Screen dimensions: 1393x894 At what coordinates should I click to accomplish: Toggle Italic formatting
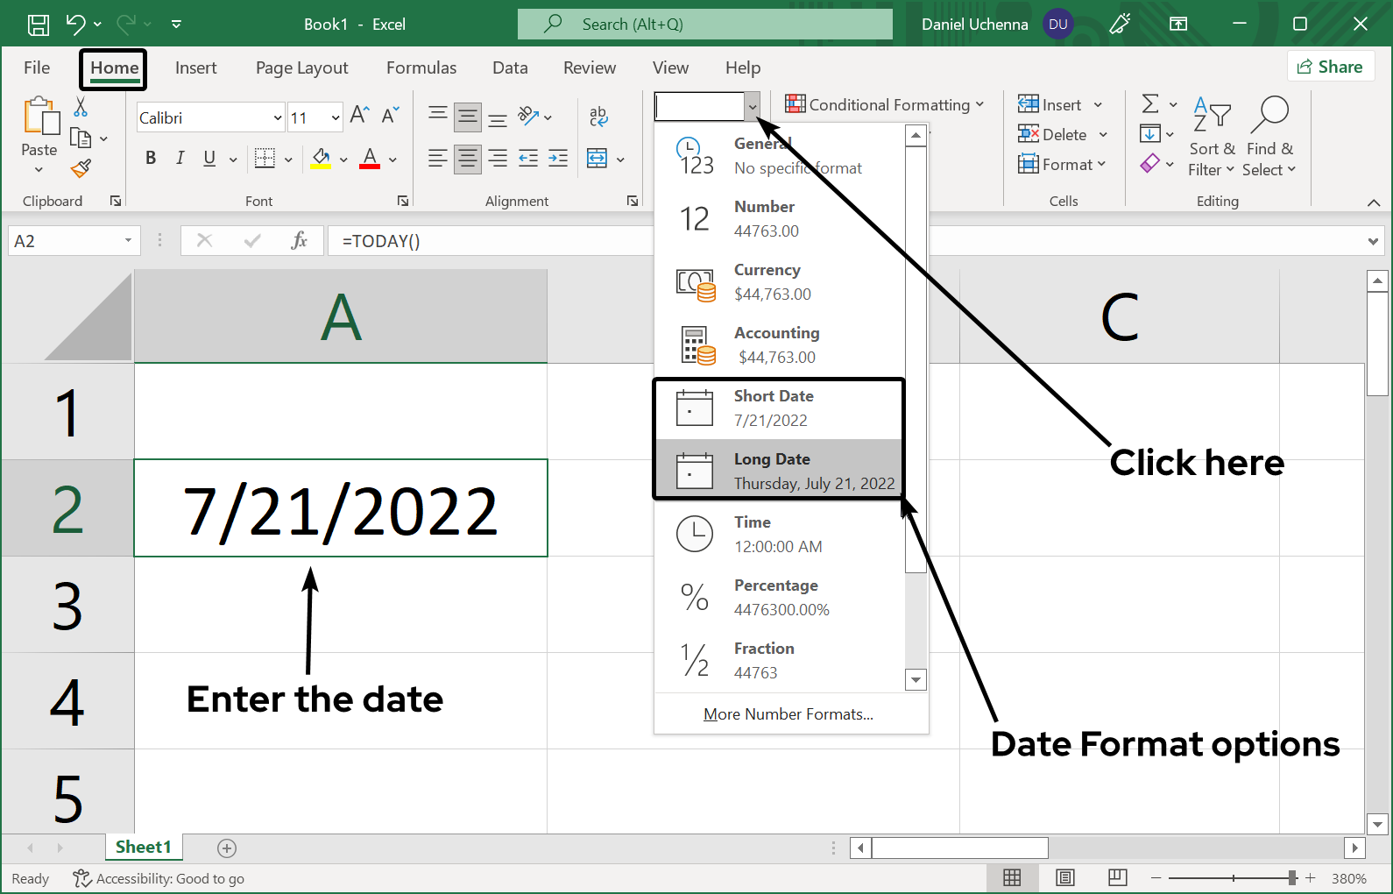click(180, 159)
